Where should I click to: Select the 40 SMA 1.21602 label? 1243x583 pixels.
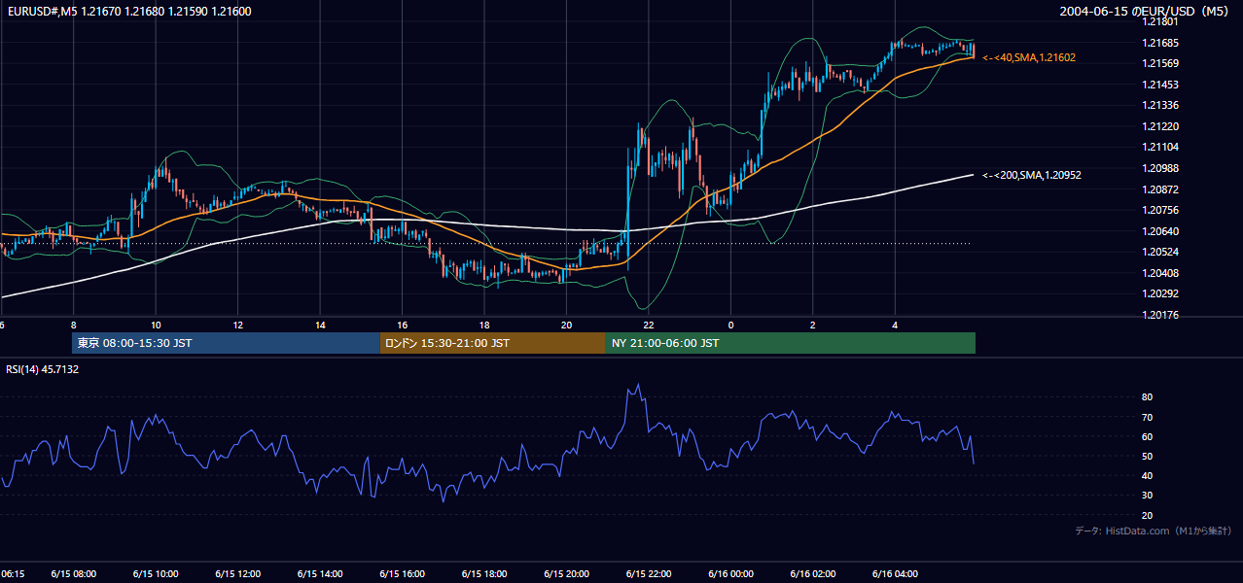click(1029, 58)
